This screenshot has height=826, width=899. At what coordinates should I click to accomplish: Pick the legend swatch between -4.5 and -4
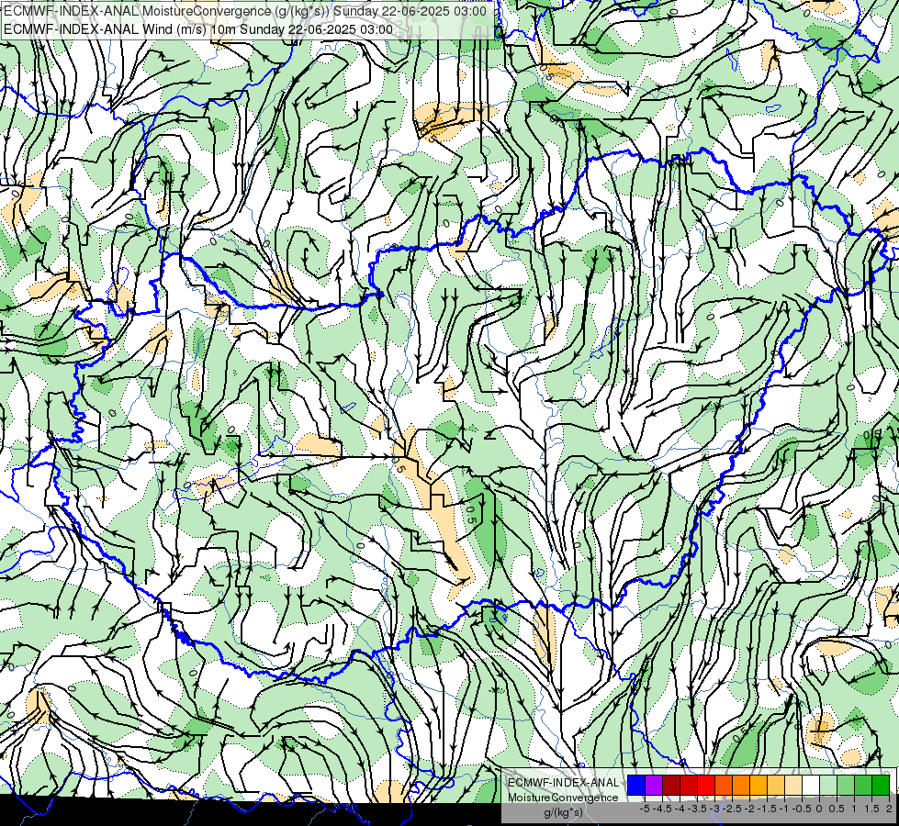point(671,785)
